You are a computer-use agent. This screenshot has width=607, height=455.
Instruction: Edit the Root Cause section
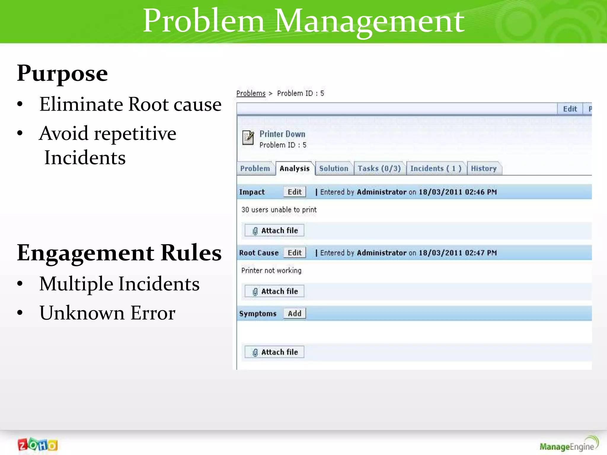(x=294, y=253)
